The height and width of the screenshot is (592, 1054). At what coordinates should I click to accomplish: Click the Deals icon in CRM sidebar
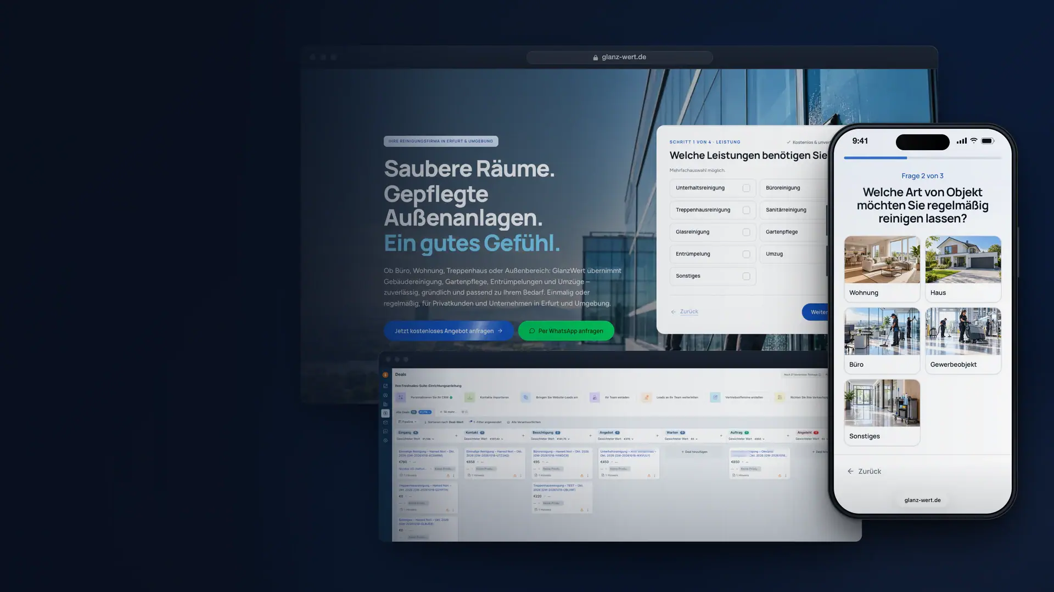(385, 413)
